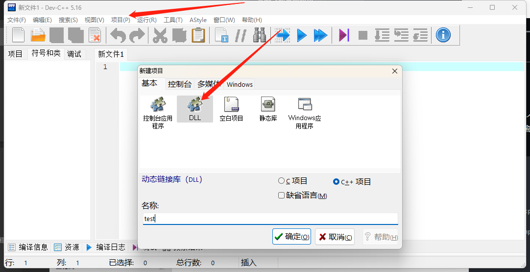530x272 pixels.
Task: Pick the 静态库 project icon
Action: click(268, 105)
